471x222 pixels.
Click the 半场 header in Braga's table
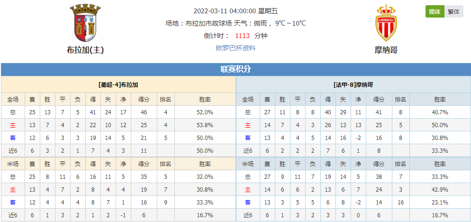(x=13, y=164)
